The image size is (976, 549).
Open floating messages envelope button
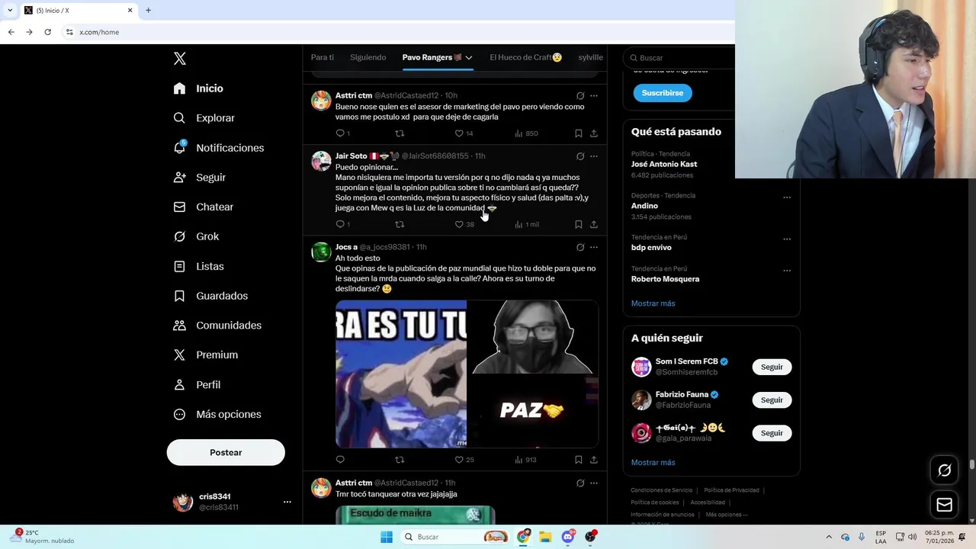[x=944, y=505]
